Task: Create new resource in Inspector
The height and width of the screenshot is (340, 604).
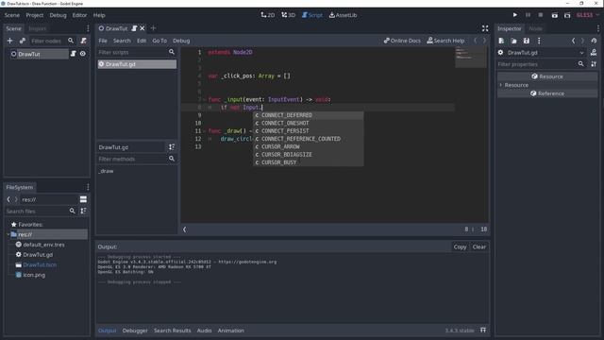Action: (501, 41)
